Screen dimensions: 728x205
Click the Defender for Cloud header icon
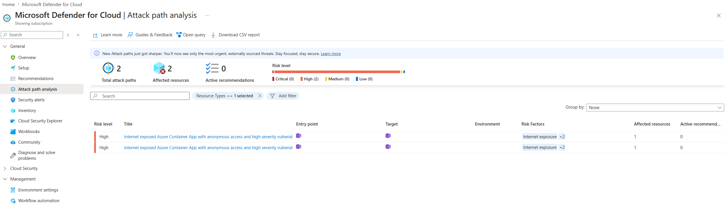7,18
